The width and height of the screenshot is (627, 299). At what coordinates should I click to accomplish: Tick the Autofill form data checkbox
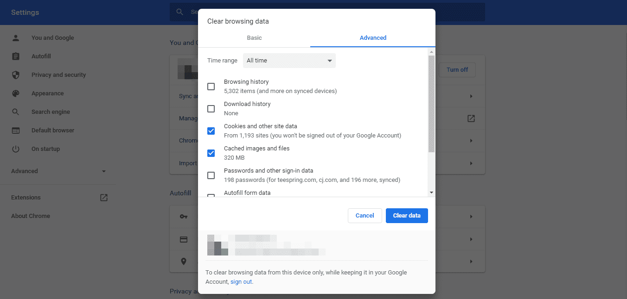pyautogui.click(x=211, y=195)
